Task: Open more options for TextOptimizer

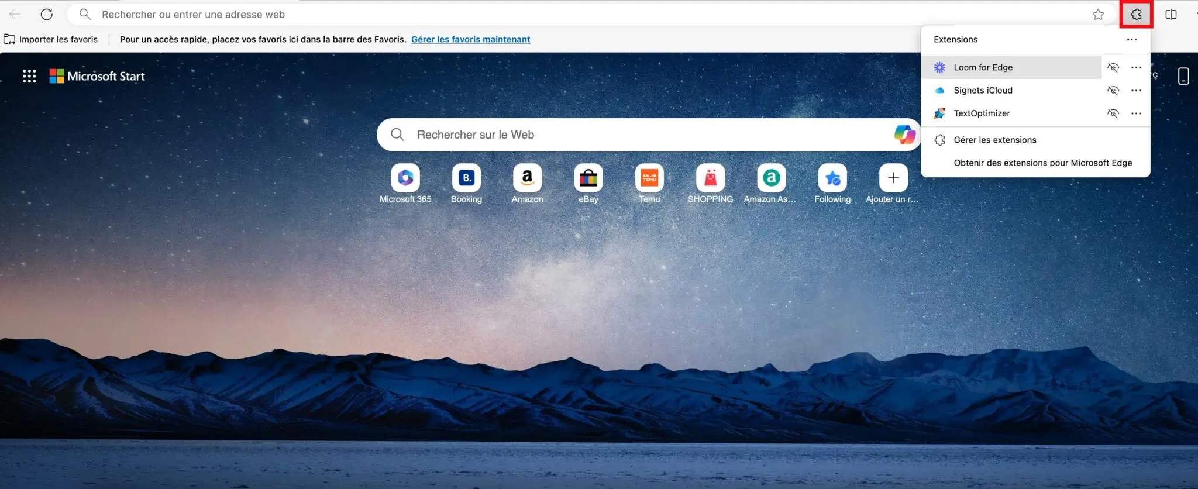Action: 1136,113
